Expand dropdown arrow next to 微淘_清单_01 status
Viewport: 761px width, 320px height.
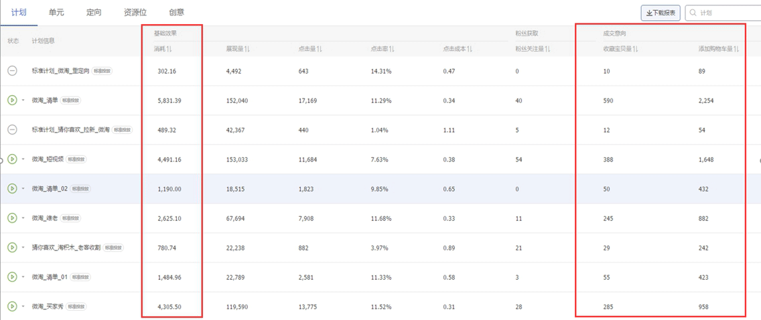click(x=23, y=277)
